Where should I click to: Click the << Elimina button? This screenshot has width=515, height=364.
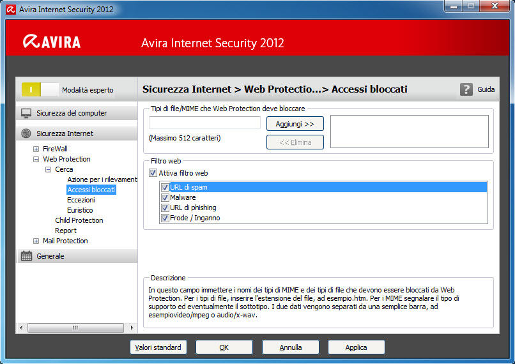[x=295, y=142]
